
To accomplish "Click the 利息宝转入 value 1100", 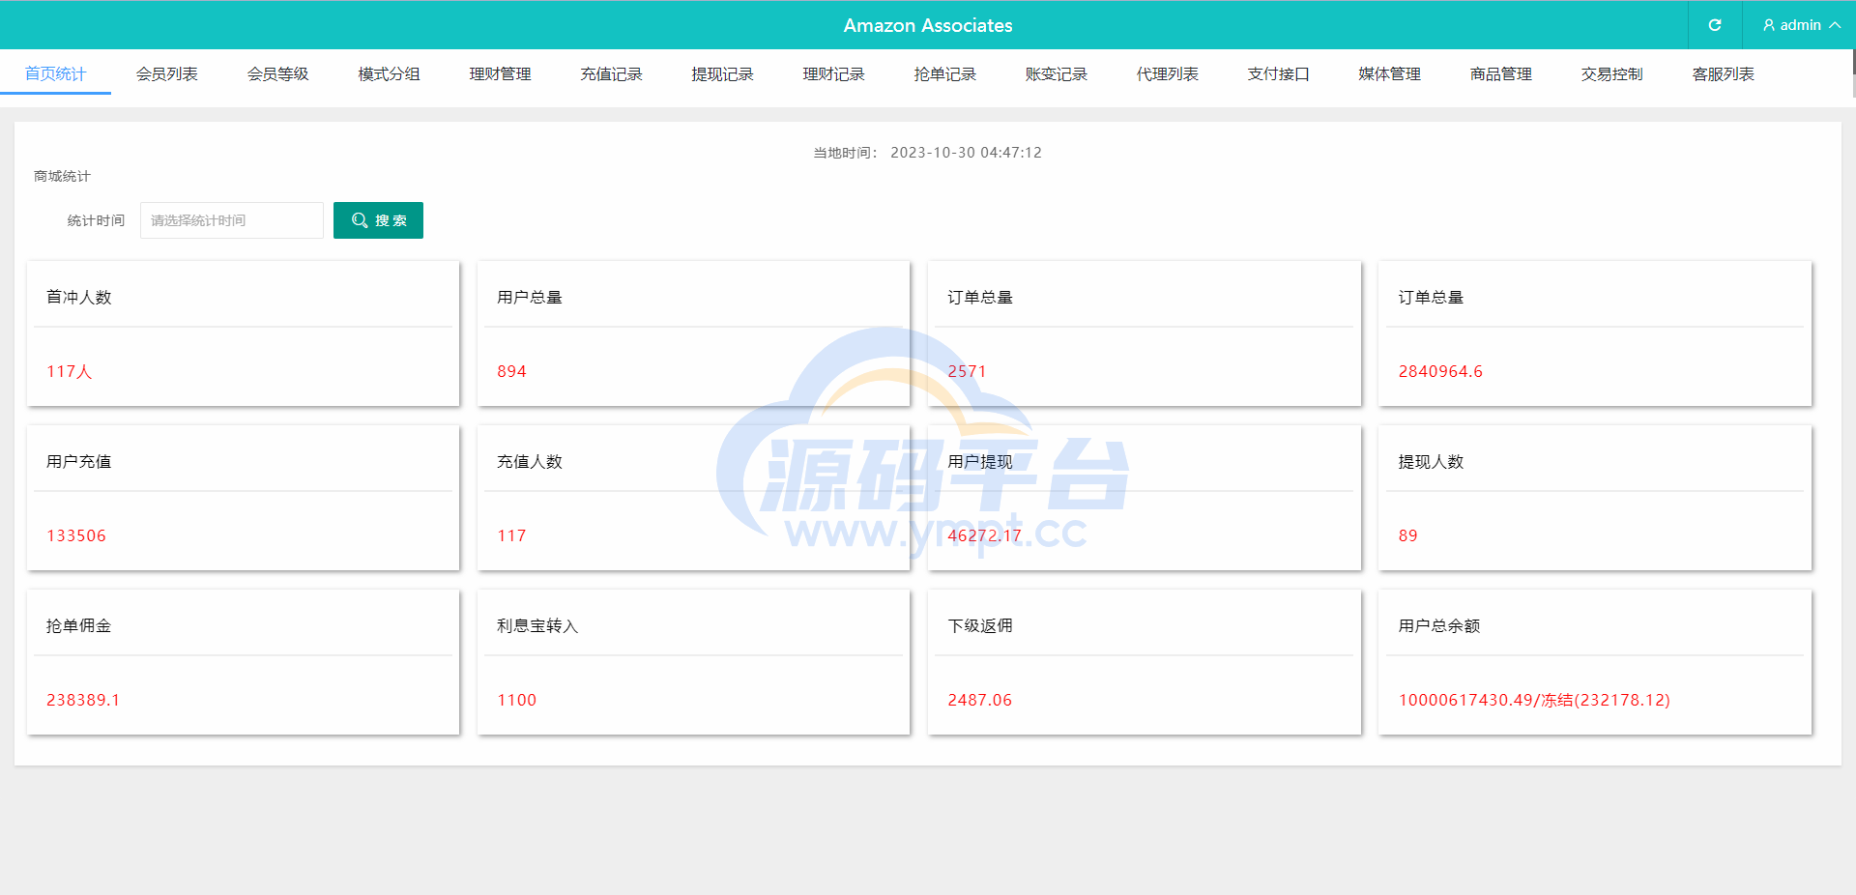I will click(x=516, y=700).
